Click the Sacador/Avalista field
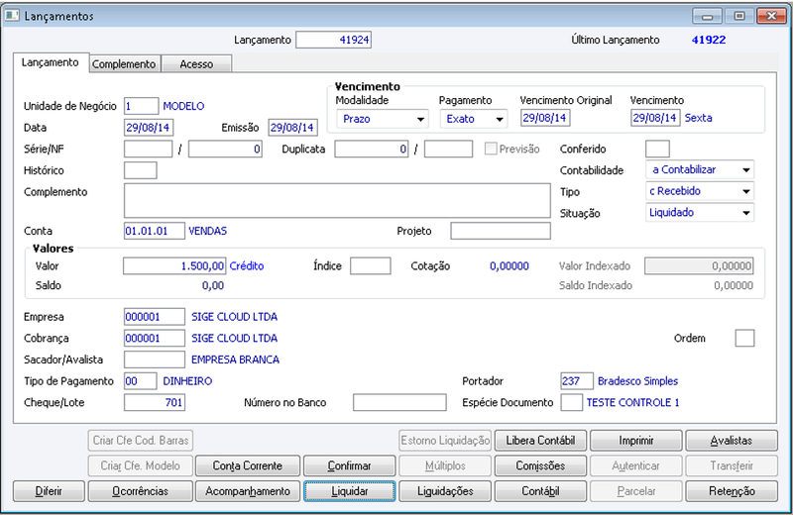Screen dimensions: 793x515 click(x=155, y=360)
